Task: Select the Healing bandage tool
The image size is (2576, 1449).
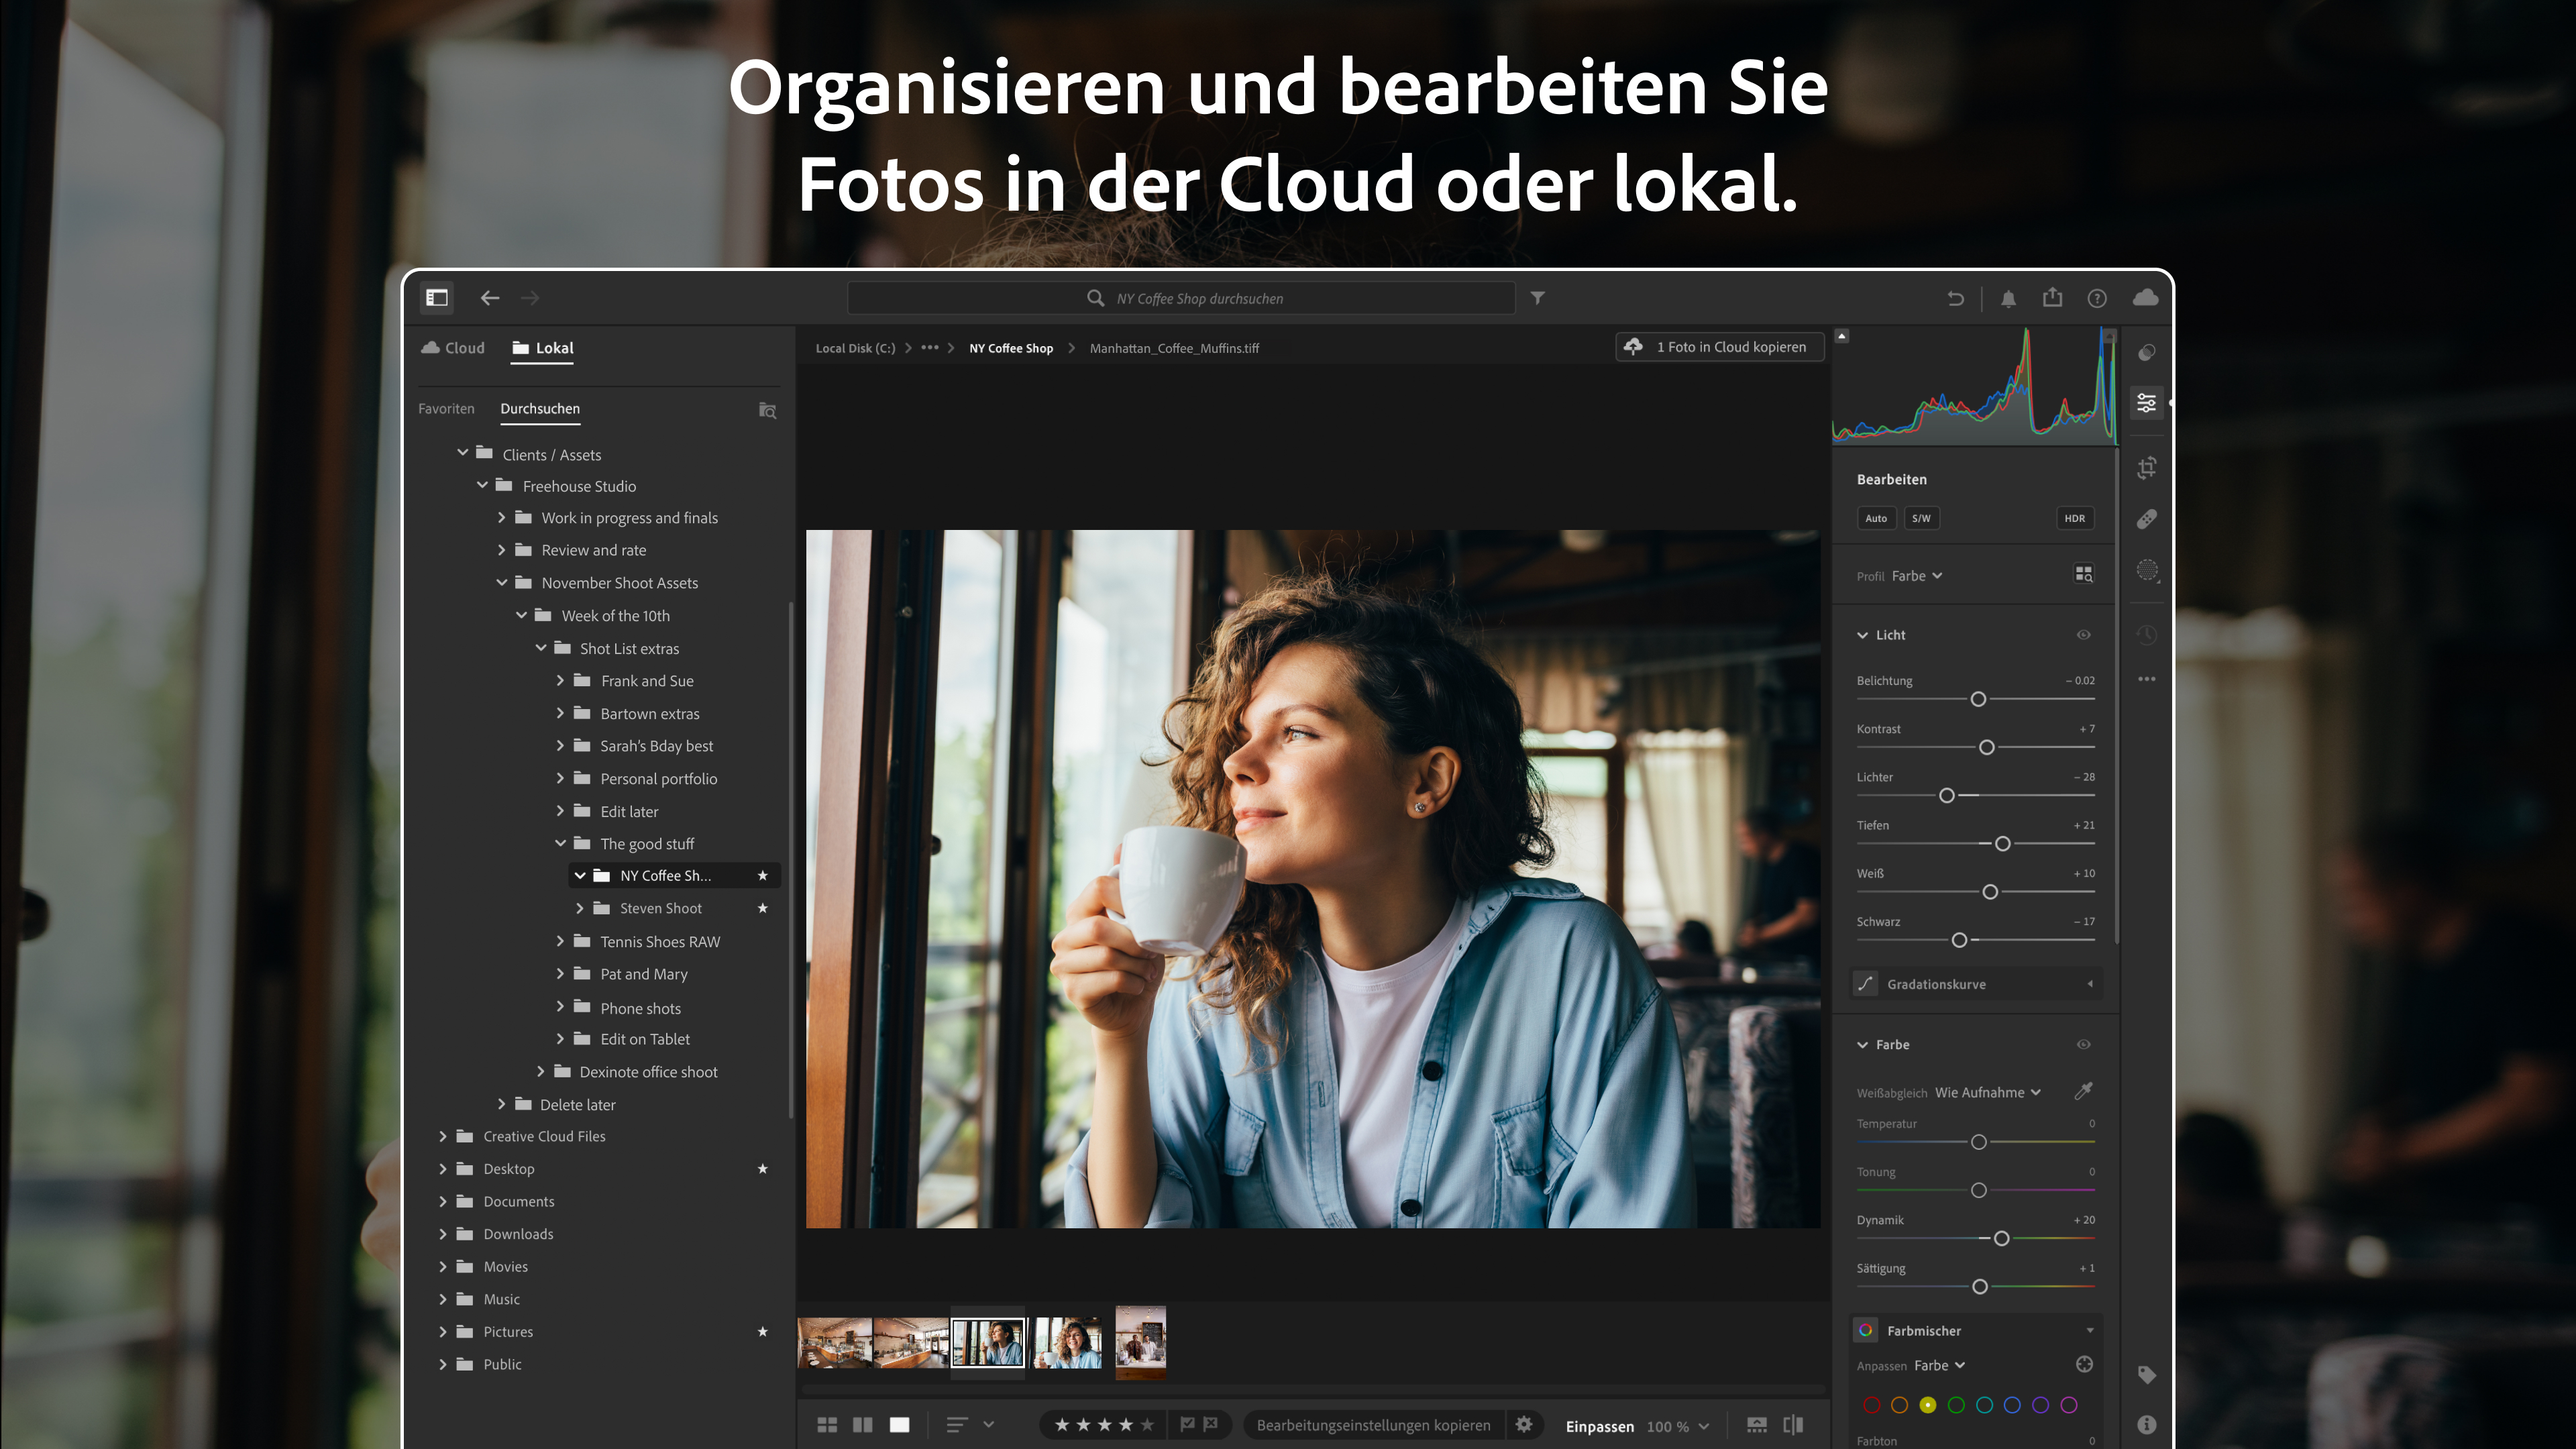Action: (x=2146, y=519)
